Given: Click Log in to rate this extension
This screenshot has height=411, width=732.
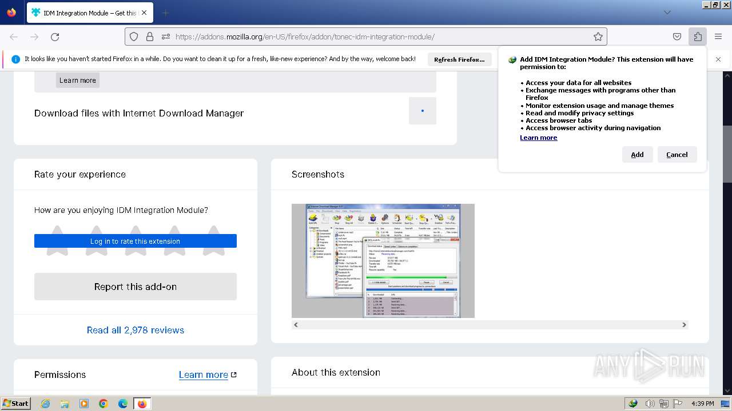Looking at the screenshot, I should [136, 241].
